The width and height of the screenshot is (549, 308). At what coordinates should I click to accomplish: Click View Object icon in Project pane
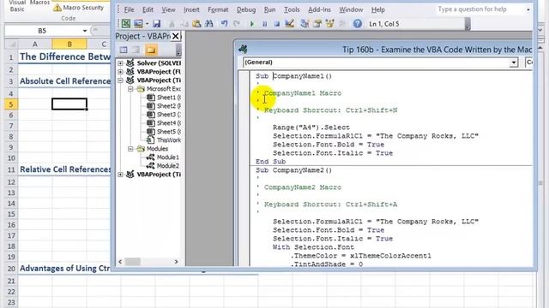(x=136, y=50)
